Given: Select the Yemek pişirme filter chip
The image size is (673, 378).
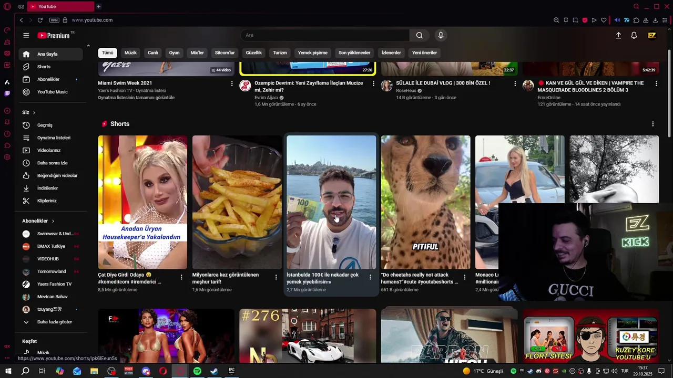Looking at the screenshot, I should tap(312, 52).
